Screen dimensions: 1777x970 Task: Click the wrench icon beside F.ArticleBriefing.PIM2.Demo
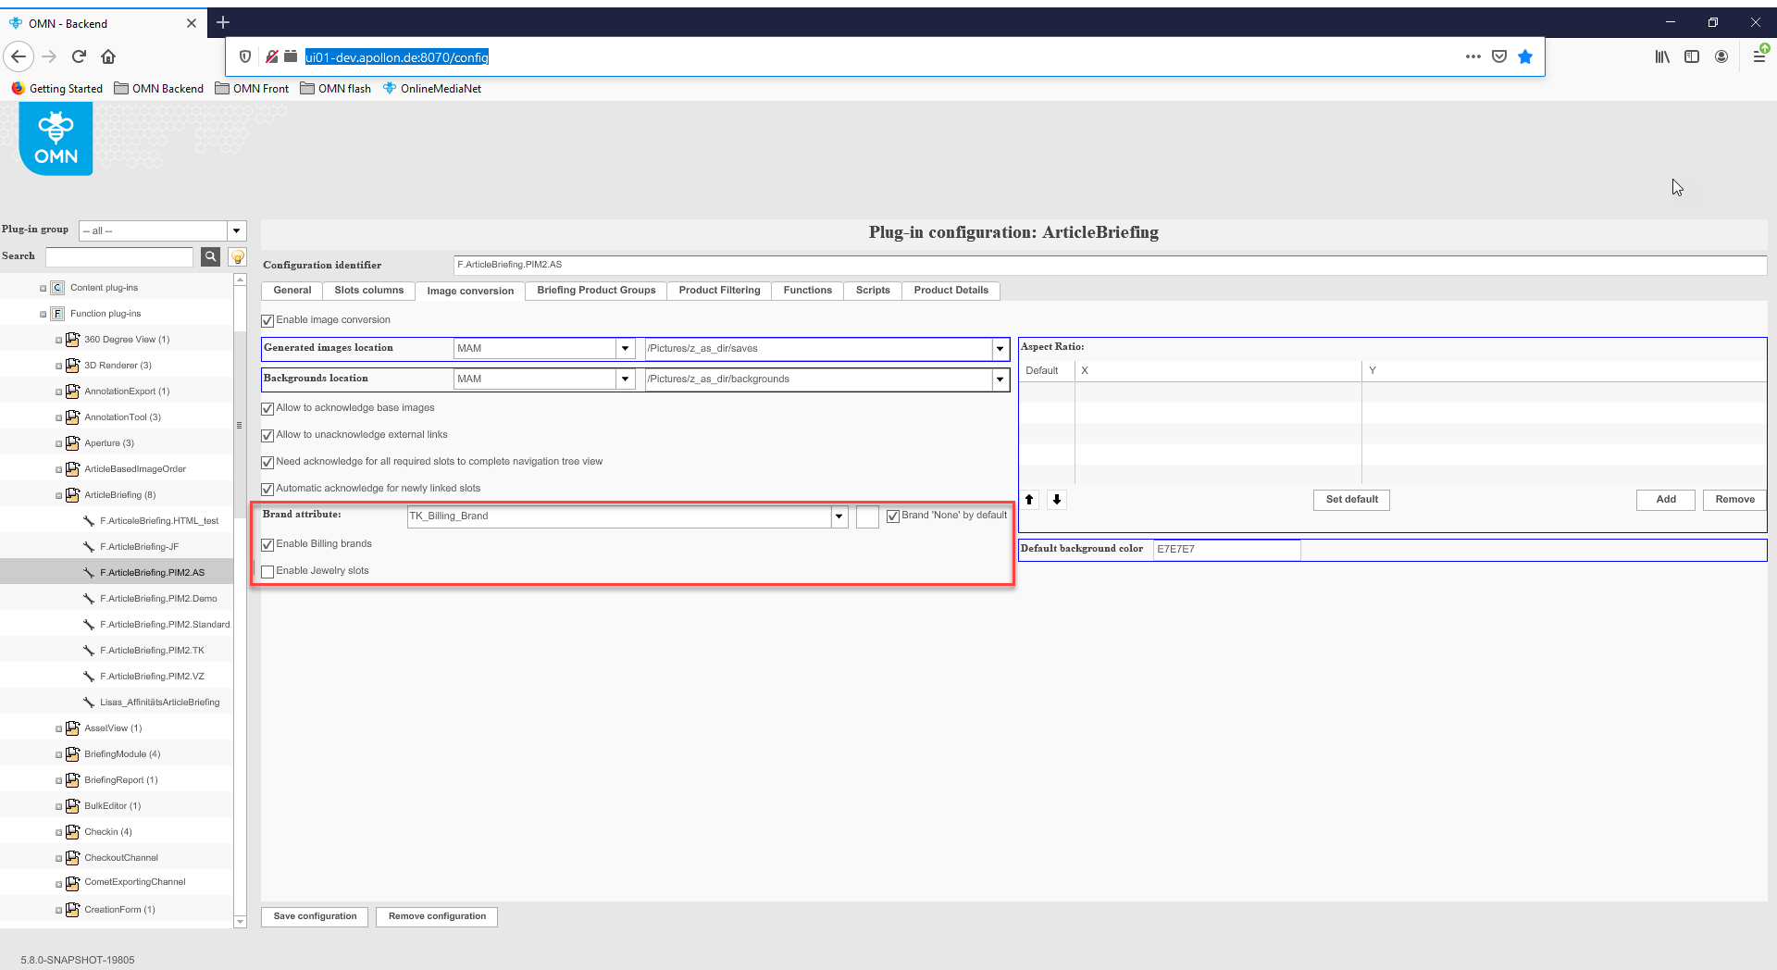coord(88,598)
